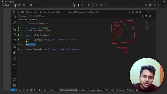Close the index.js tab

tap(30, 16)
